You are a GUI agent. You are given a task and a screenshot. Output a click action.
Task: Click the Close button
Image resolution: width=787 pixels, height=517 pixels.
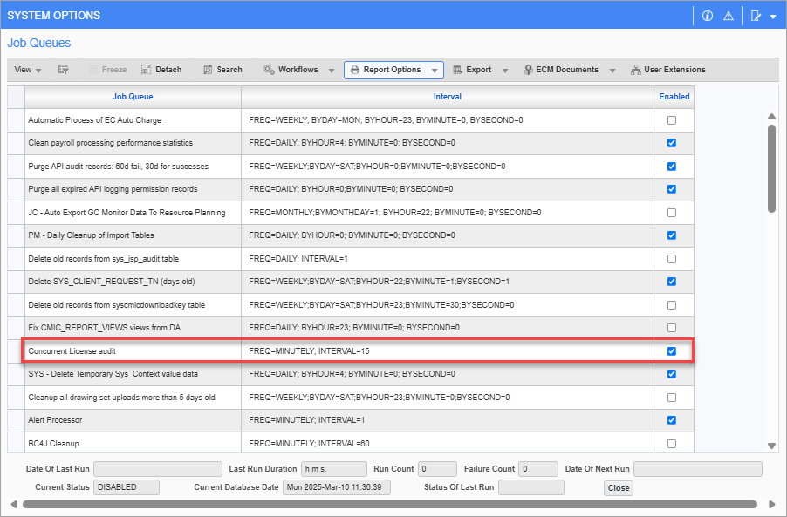pos(618,488)
